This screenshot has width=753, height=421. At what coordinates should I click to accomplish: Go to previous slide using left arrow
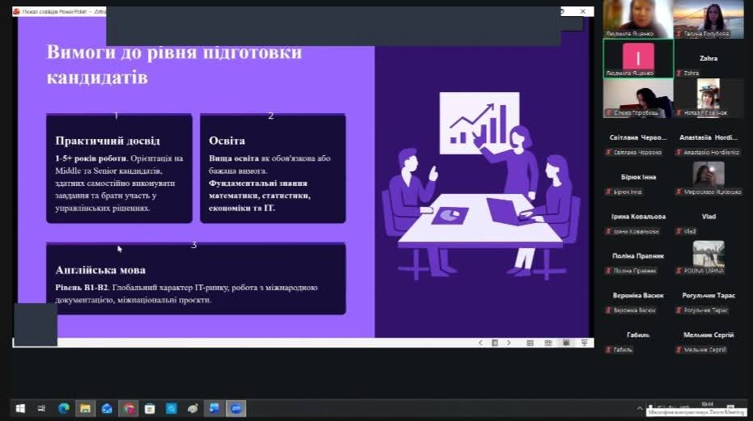(480, 343)
